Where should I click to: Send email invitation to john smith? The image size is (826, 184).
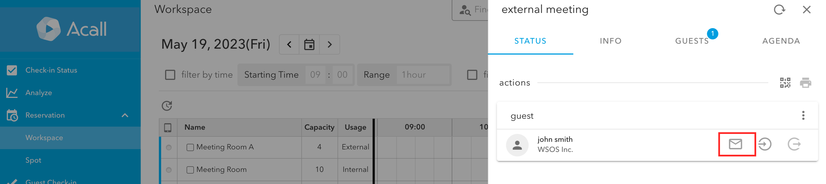(736, 144)
